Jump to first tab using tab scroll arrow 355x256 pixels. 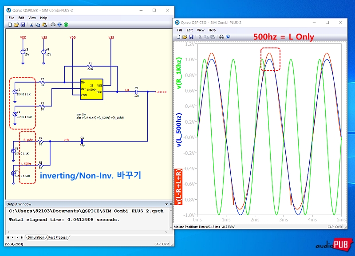point(8,237)
